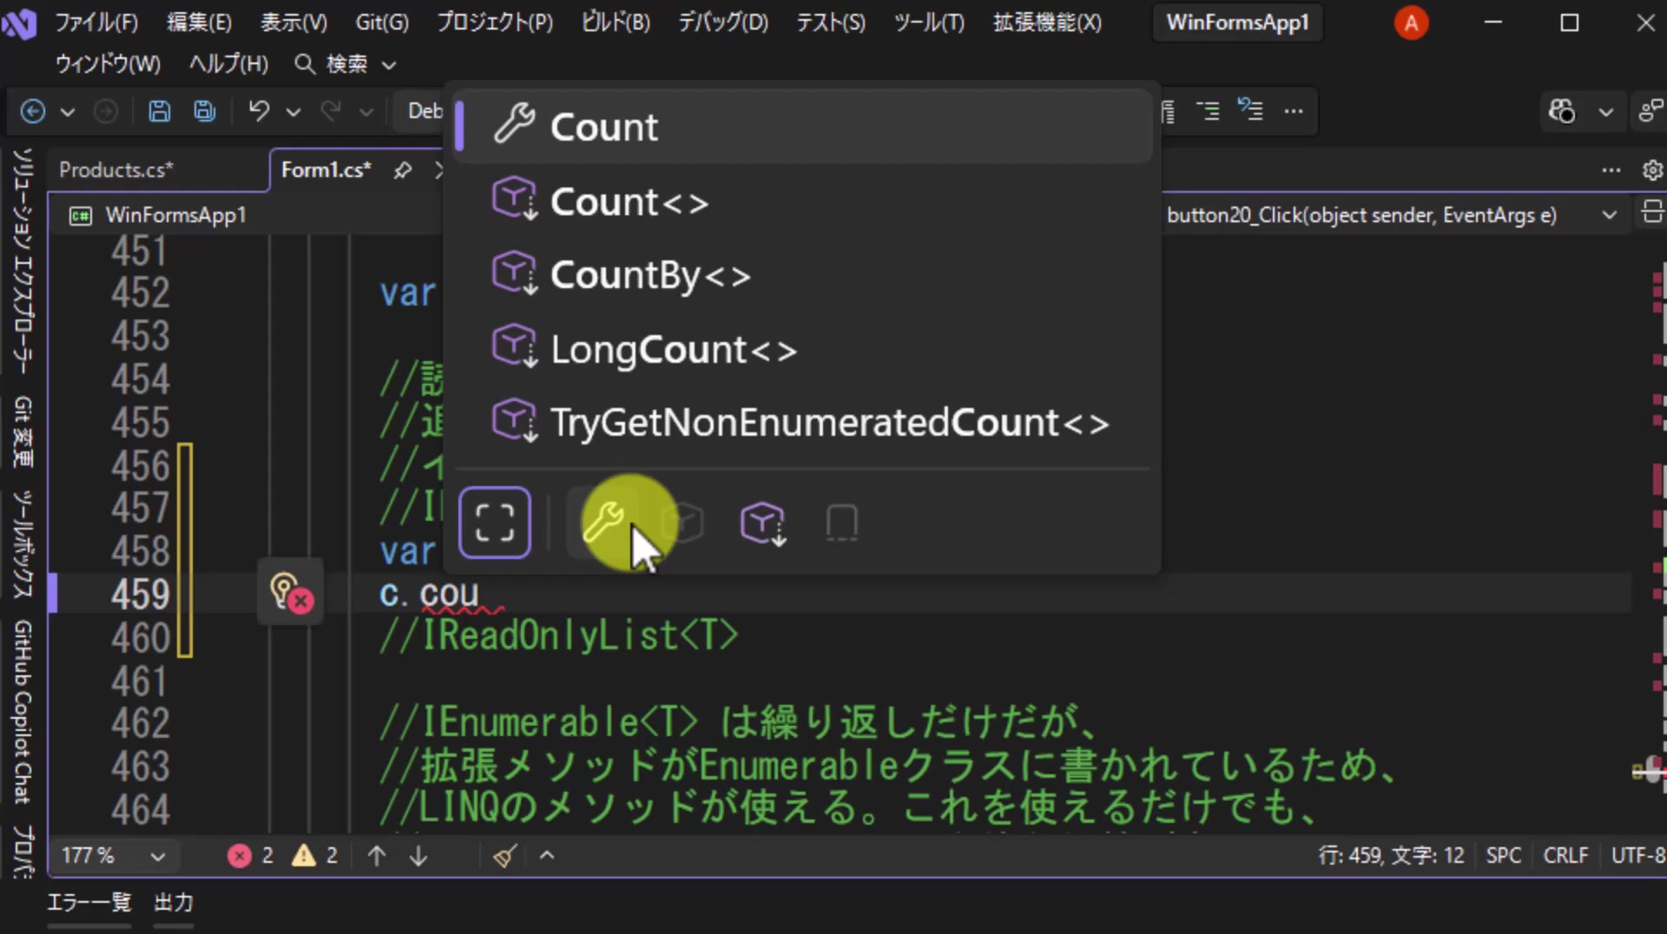Open the document tabs overflow ellipsis
1667x934 pixels.
click(1611, 170)
